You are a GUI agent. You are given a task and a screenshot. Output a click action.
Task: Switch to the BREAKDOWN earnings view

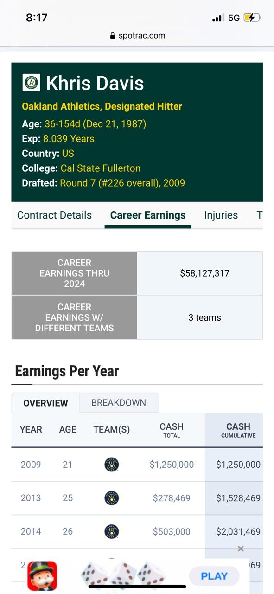point(119,403)
